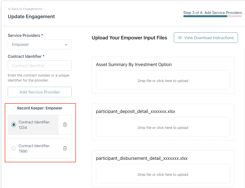Click the Step 3 of 4 progress bar

[x=213, y=16]
